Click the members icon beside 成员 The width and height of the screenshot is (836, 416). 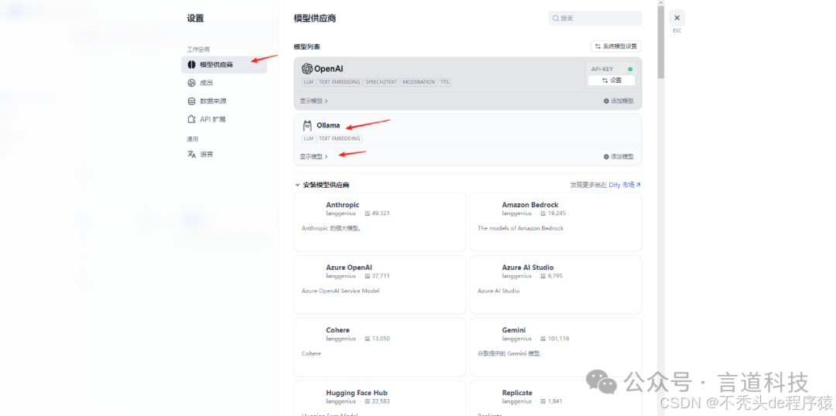pyautogui.click(x=191, y=83)
